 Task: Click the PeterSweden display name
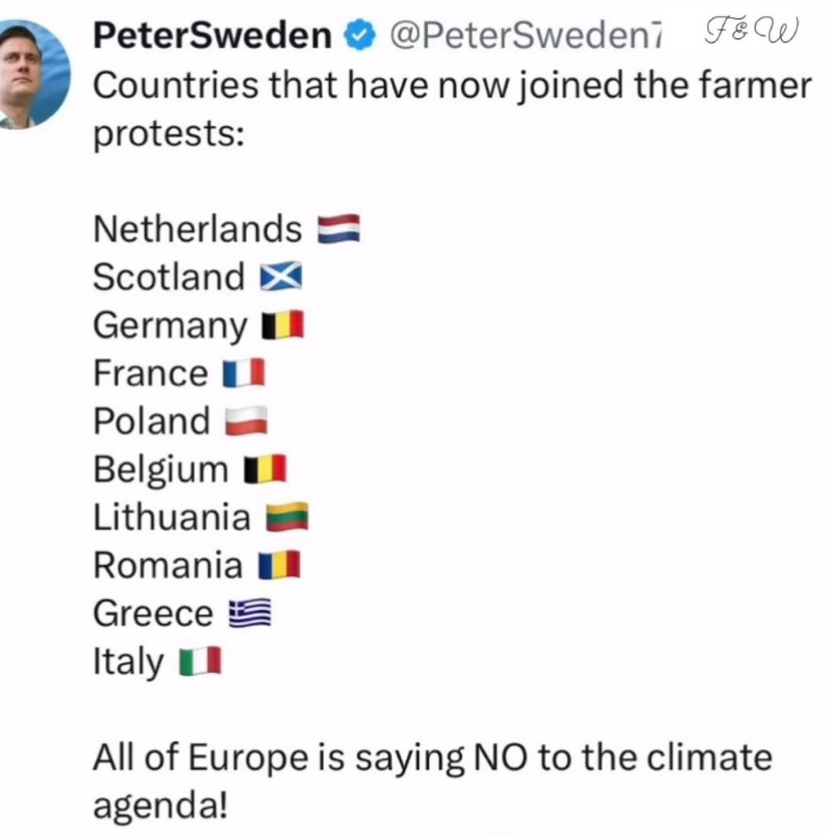point(217,35)
